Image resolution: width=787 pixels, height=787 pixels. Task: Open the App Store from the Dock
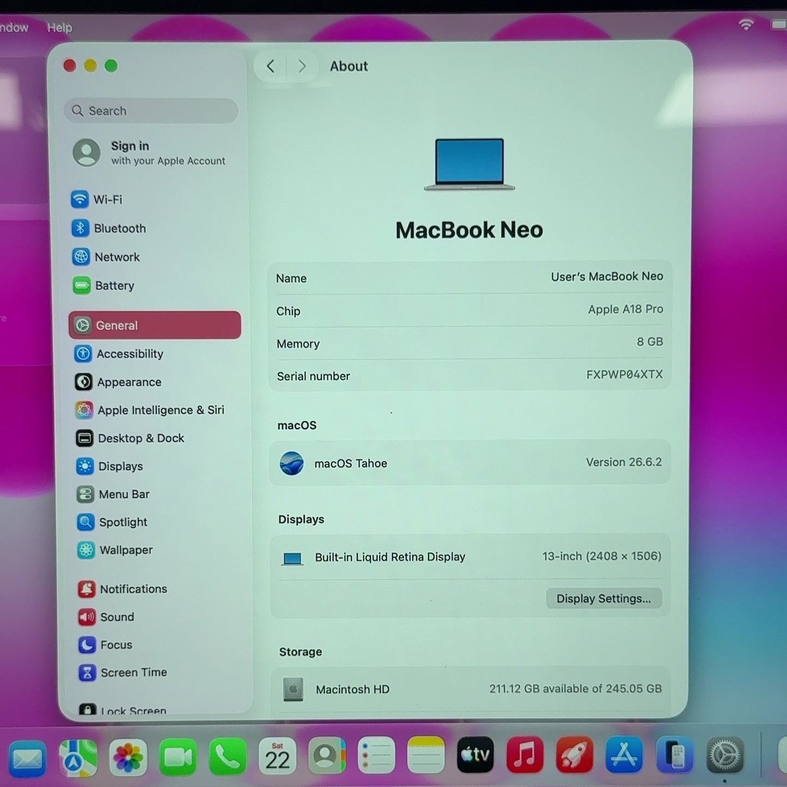click(x=624, y=755)
